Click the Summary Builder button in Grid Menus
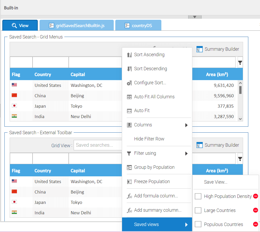This screenshot has width=260, height=232. (x=218, y=49)
